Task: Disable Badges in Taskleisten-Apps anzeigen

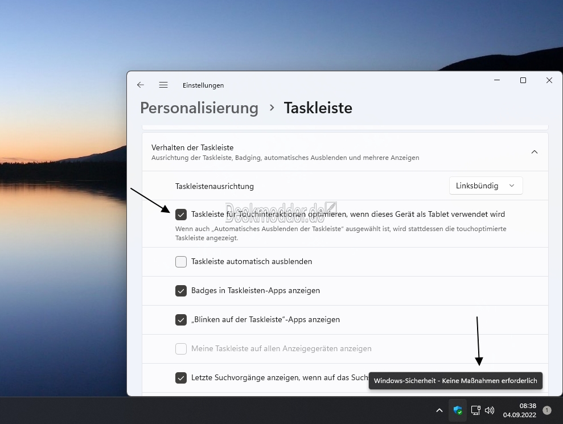Action: click(181, 291)
